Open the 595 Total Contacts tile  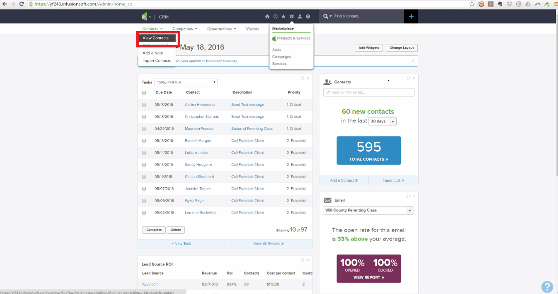coord(369,151)
